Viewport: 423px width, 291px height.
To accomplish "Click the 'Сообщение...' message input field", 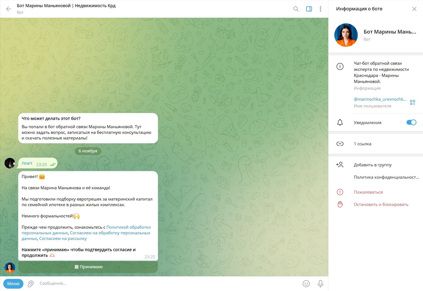I will pos(169,283).
